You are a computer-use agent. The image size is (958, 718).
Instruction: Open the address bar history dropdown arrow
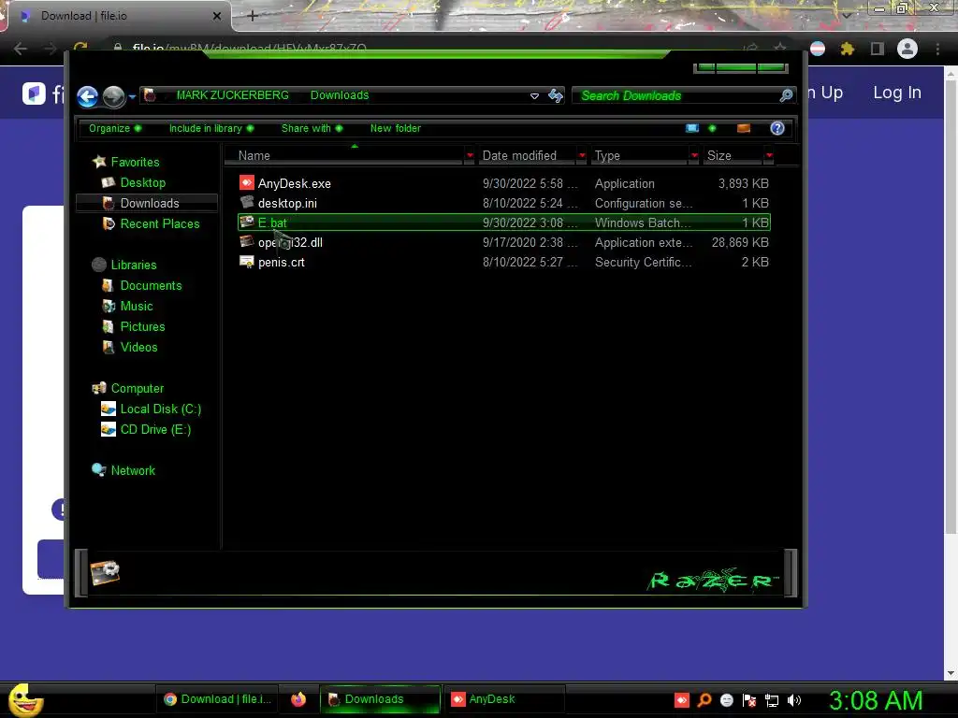pos(534,96)
